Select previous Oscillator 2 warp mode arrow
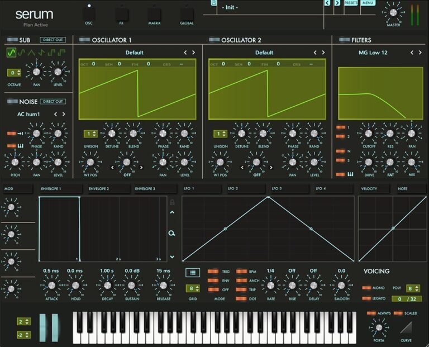Viewport: 429px width, 347px height. pos(242,168)
